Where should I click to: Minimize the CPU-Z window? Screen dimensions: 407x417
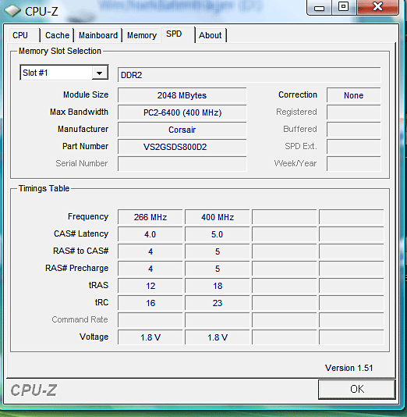click(320, 8)
